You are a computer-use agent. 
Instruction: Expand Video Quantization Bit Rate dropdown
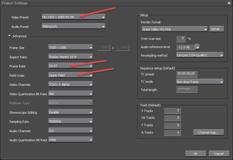point(70,94)
